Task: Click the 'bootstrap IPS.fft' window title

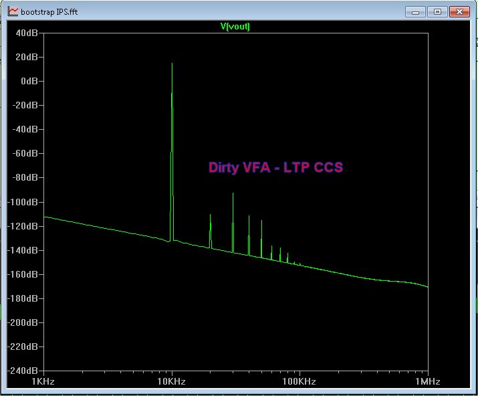Action: coord(49,12)
